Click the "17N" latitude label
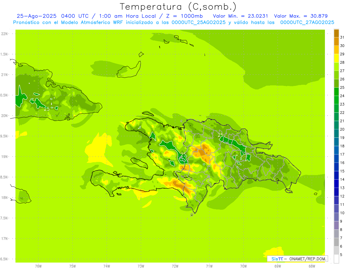 pos(4,239)
